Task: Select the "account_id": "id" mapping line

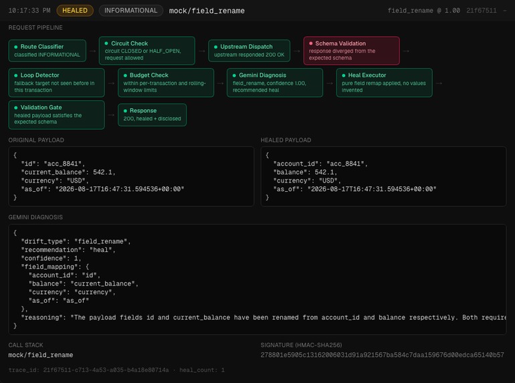Action: (64, 275)
